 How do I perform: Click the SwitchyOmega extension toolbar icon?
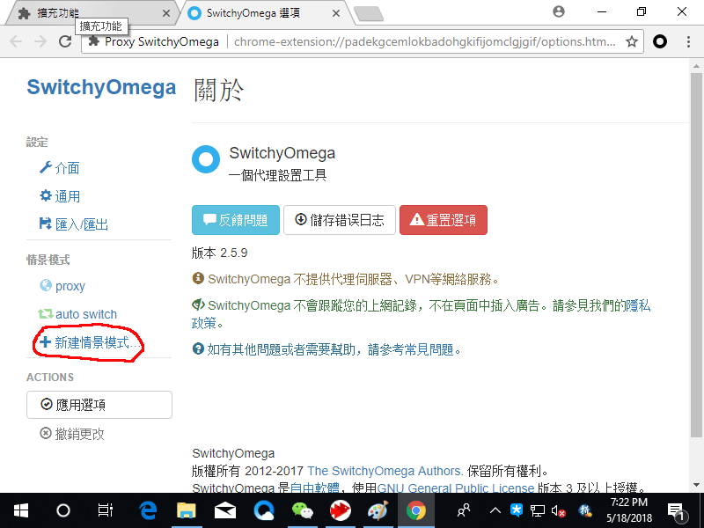(x=660, y=41)
